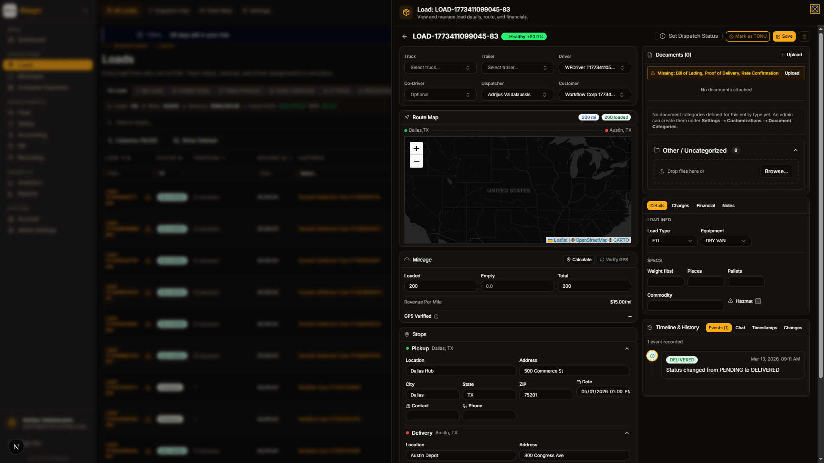The width and height of the screenshot is (824, 463).
Task: Click the Mileage gauge icon
Action: click(x=407, y=260)
